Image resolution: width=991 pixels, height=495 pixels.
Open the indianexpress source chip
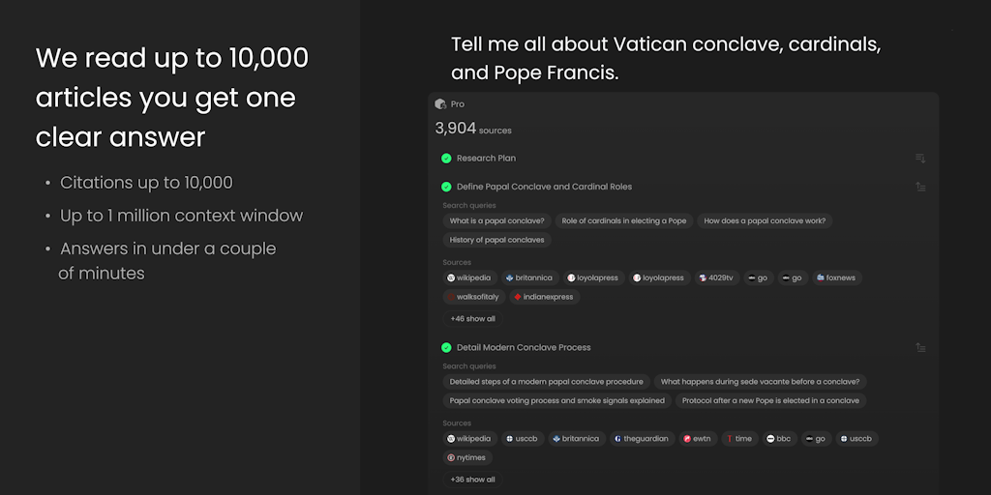tap(544, 297)
